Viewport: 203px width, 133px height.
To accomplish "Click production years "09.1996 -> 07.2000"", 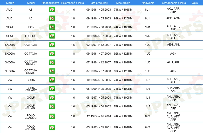I will click(99, 54).
